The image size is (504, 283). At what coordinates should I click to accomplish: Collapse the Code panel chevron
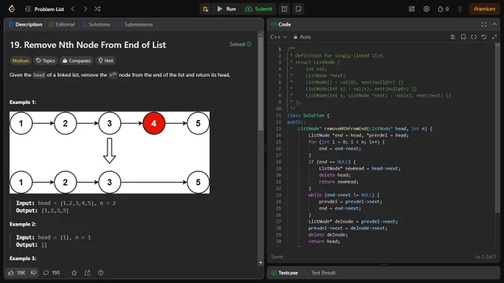click(494, 24)
